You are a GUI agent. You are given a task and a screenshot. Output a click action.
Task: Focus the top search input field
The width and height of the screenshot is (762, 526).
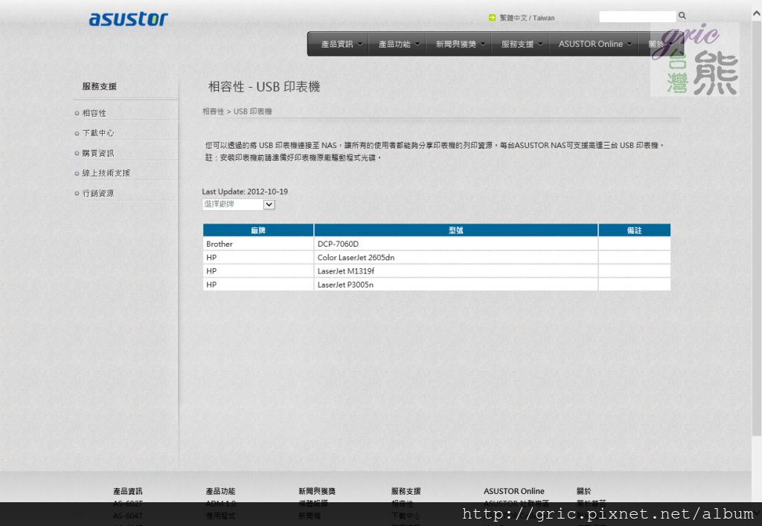click(x=638, y=16)
